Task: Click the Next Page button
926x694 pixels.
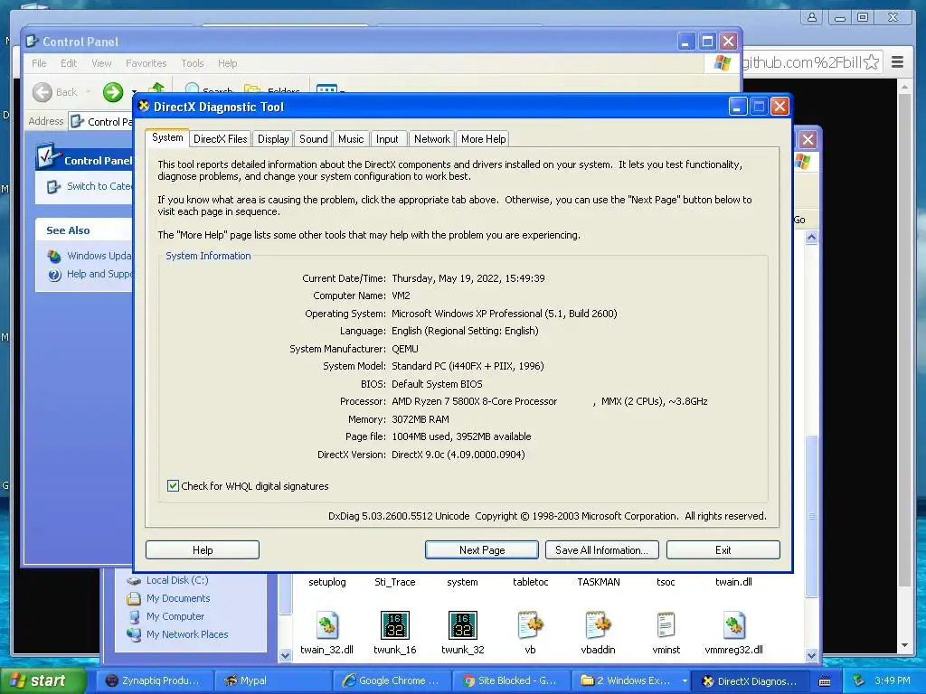Action: tap(482, 550)
